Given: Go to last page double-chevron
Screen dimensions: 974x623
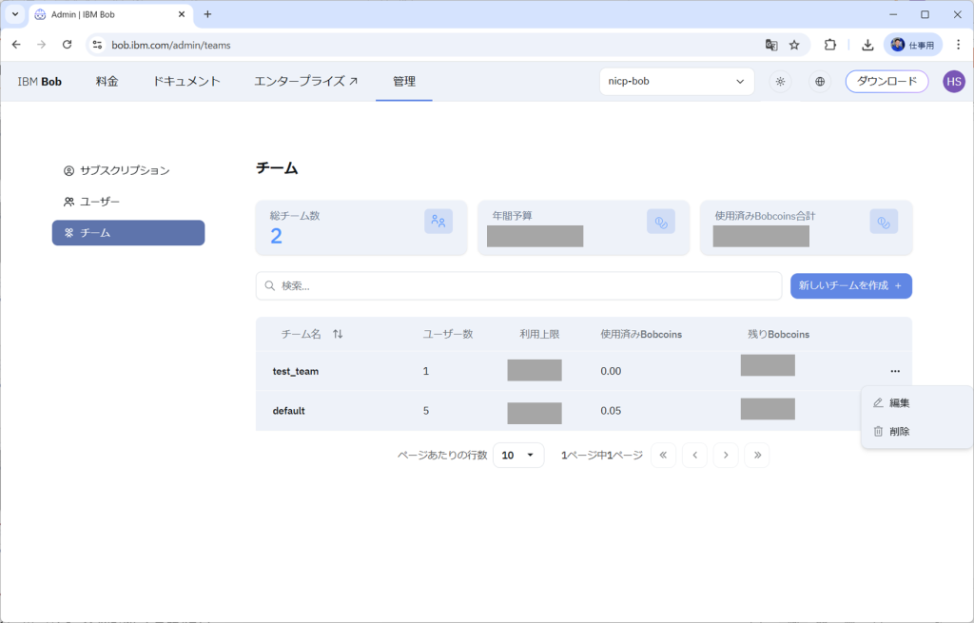Looking at the screenshot, I should 756,456.
